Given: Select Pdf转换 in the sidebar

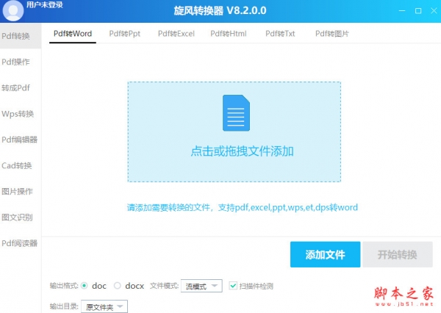Looking at the screenshot, I should tap(21, 36).
